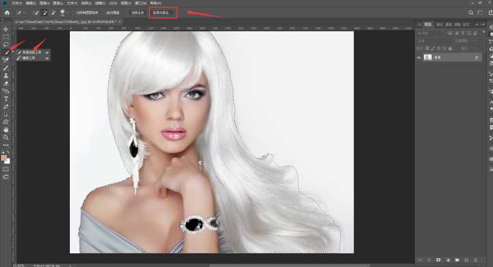Open the 图层 menu
Image resolution: width=493 pixels, height=267 pixels.
click(x=58, y=3)
